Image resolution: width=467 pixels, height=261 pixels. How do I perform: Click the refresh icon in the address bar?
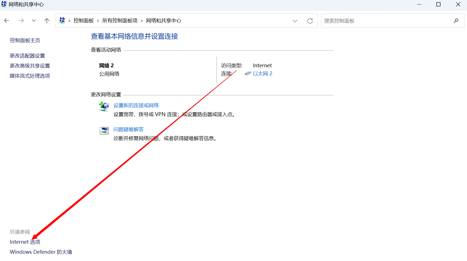click(x=310, y=21)
